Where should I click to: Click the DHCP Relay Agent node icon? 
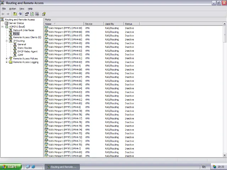(x=15, y=51)
